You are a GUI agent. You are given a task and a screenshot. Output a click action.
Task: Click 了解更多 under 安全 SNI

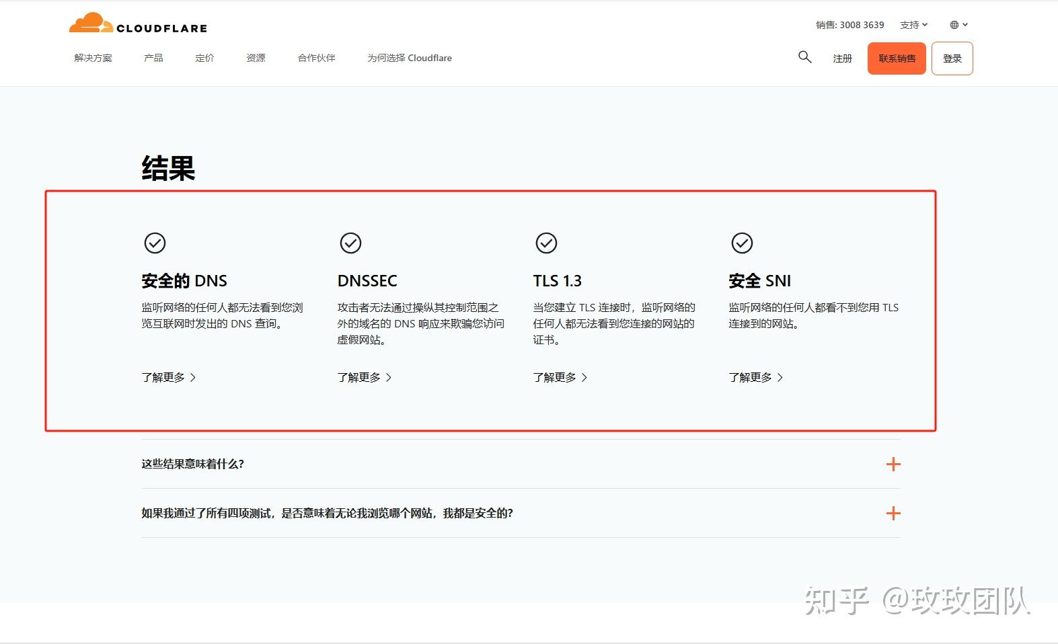[x=755, y=377]
